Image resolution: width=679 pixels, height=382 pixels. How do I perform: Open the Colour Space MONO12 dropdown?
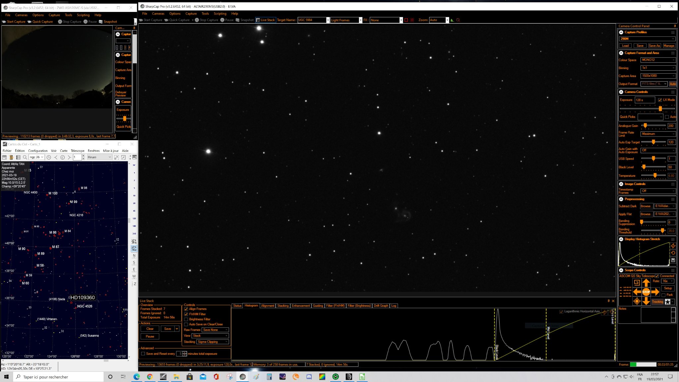(x=658, y=60)
